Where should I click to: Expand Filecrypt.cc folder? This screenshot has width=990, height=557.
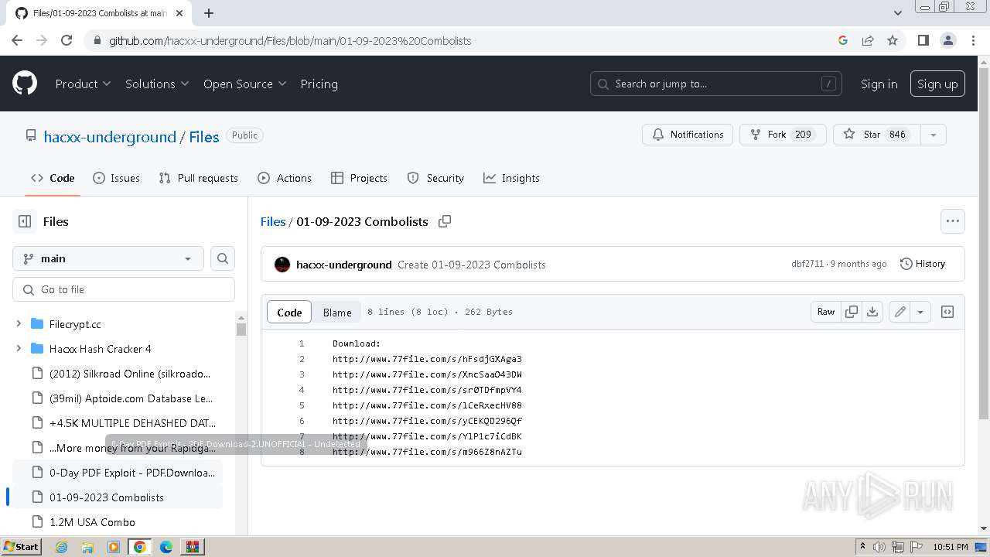point(19,324)
